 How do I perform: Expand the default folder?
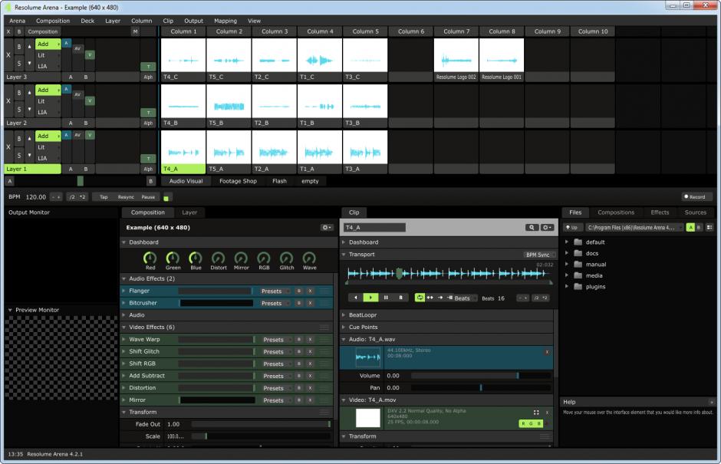pos(567,242)
